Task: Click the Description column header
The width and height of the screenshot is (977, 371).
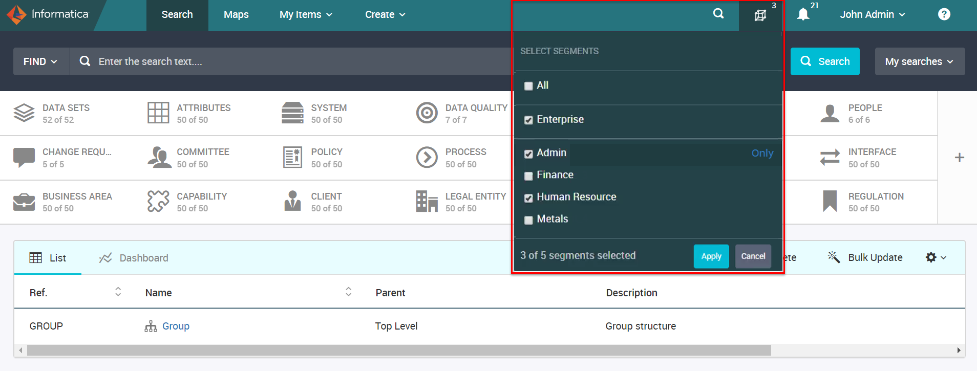Action: pyautogui.click(x=631, y=293)
